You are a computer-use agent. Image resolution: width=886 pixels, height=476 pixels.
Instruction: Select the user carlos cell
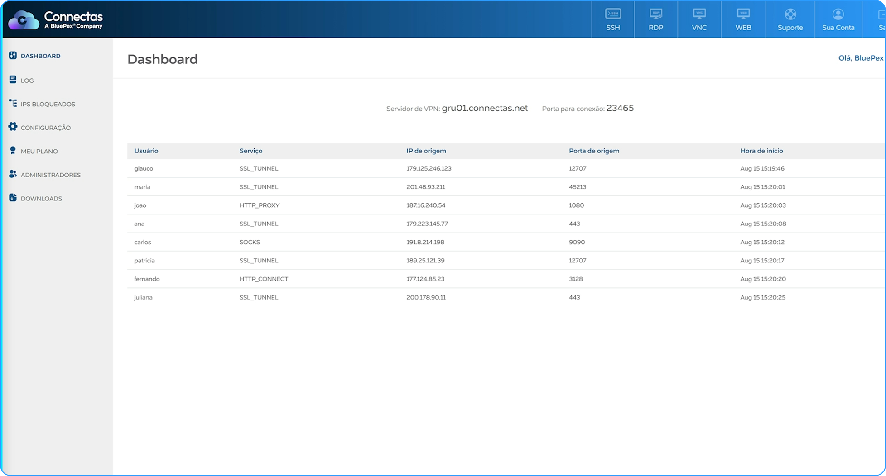(142, 242)
